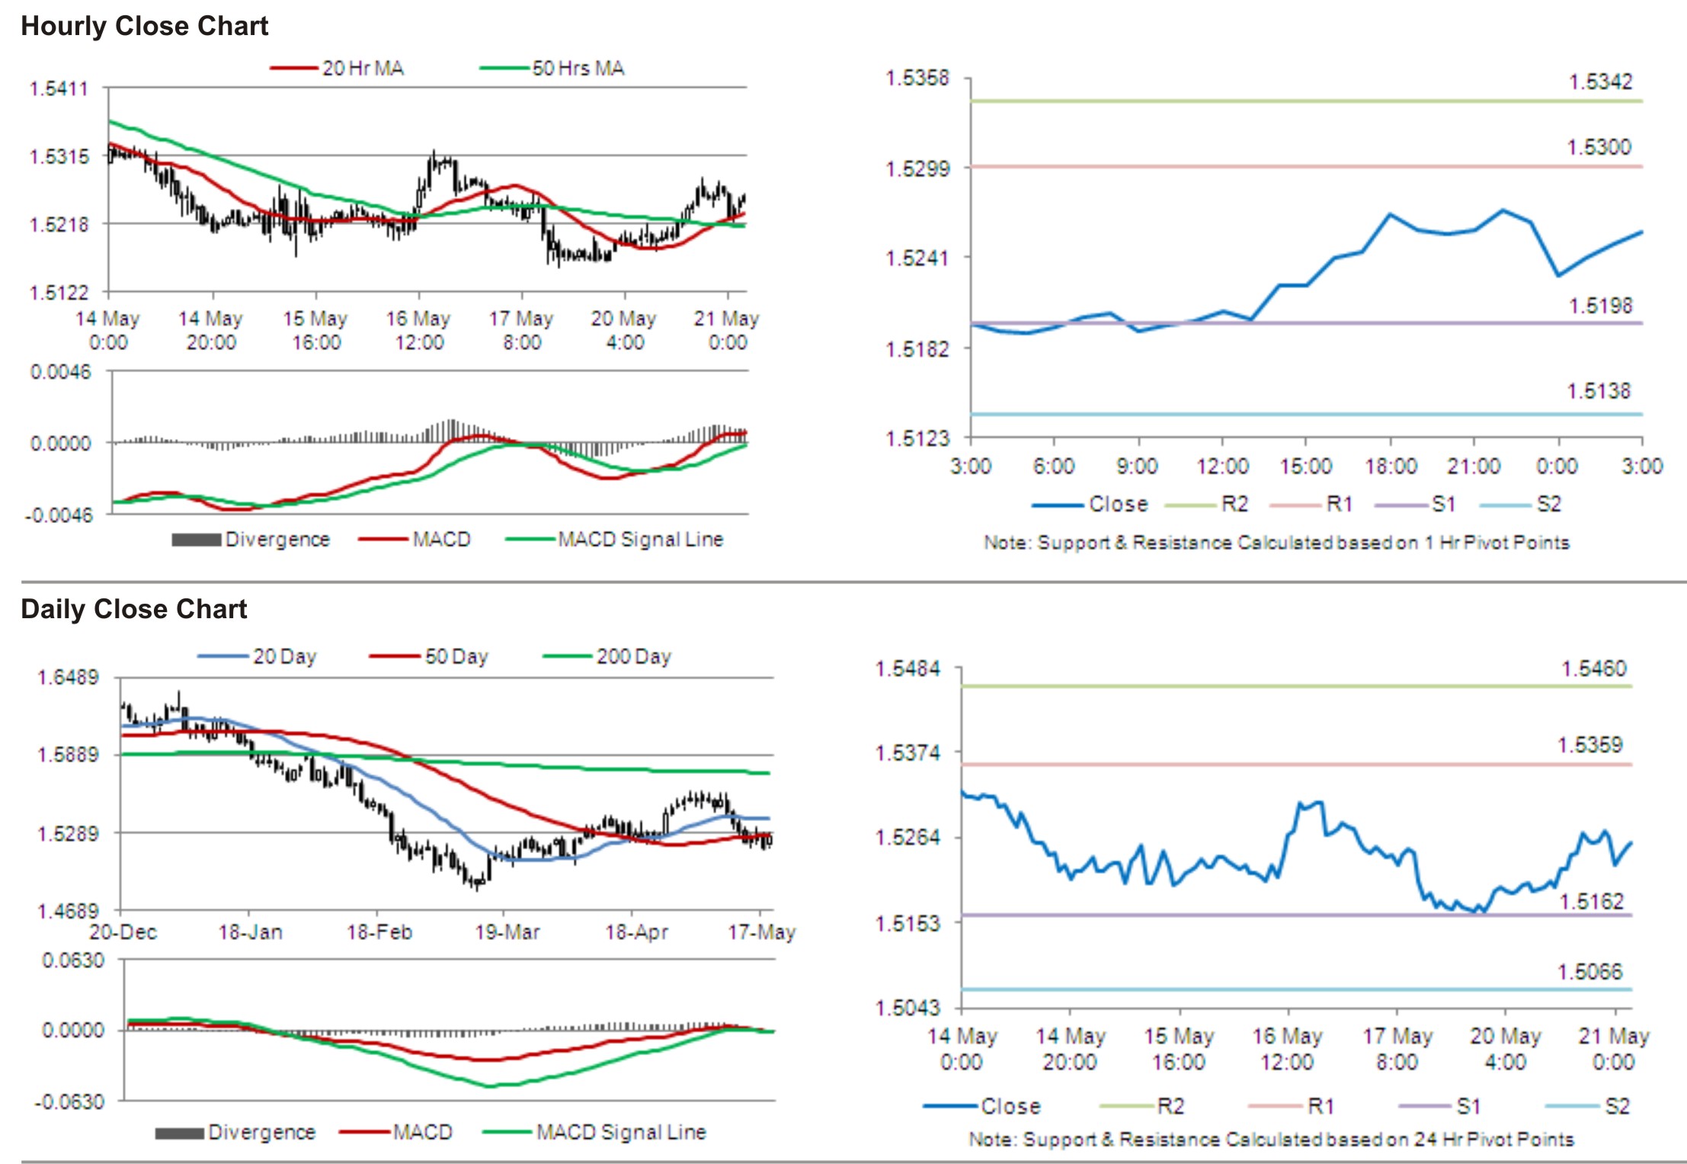Click the 1.5122 y-axis label on hourly chart
Viewport: 1687px width, 1164px height.
coord(59,293)
